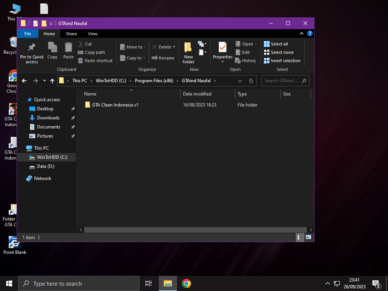Click the Copy ribbon icon
388x291 pixels.
(x=52, y=47)
